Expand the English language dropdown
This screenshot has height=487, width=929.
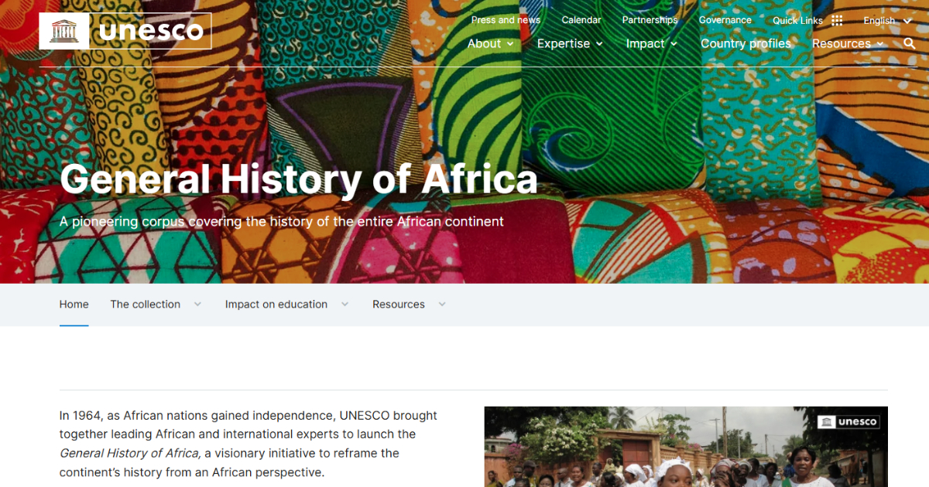point(886,20)
